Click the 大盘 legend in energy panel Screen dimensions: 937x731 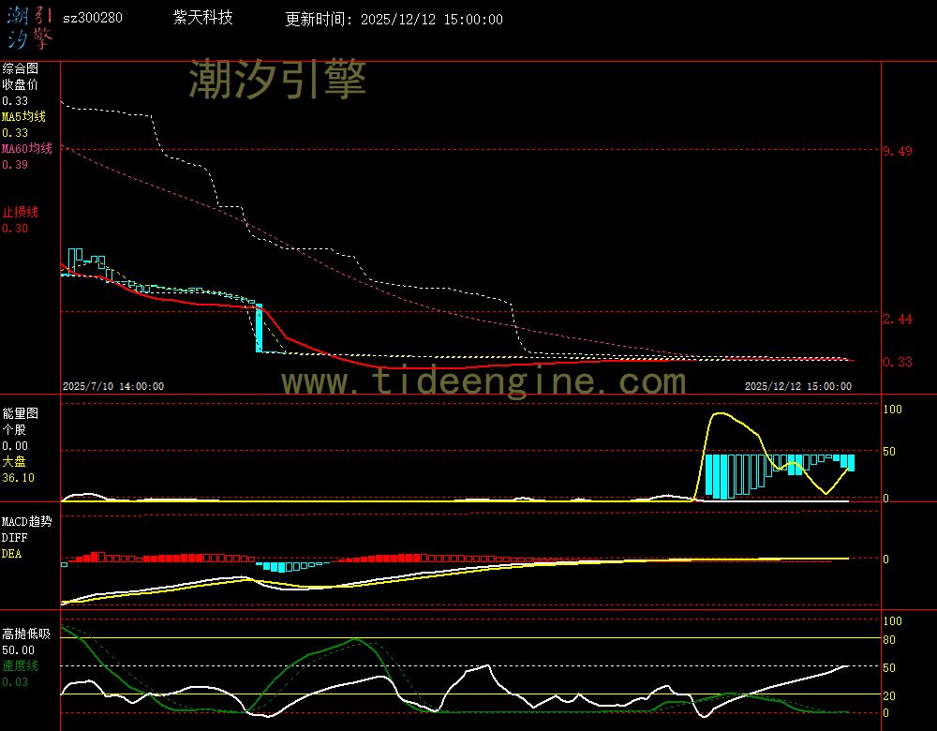13,461
